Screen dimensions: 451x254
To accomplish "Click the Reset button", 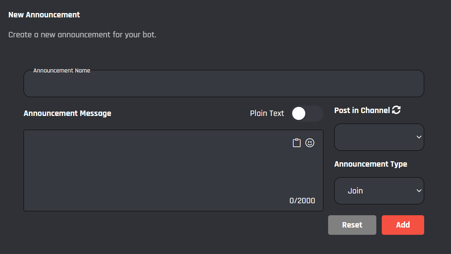I will tap(352, 225).
